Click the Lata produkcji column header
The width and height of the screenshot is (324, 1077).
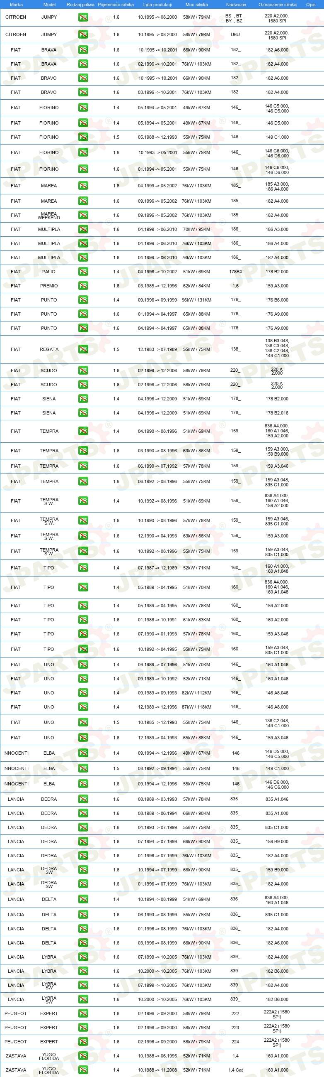(x=157, y=5)
